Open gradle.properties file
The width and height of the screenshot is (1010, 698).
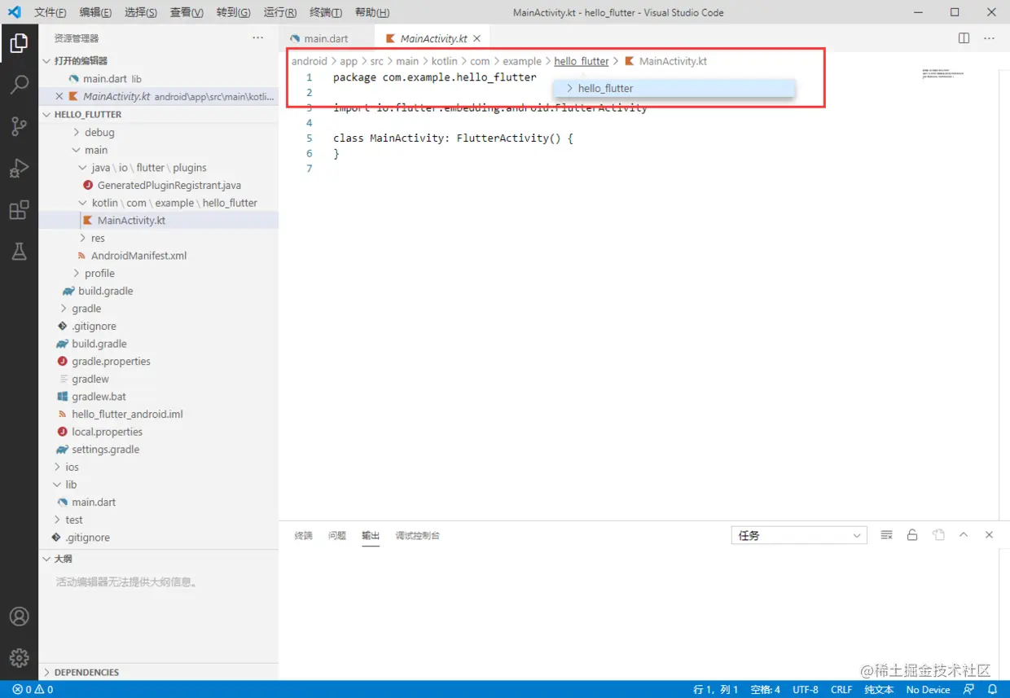pos(111,362)
